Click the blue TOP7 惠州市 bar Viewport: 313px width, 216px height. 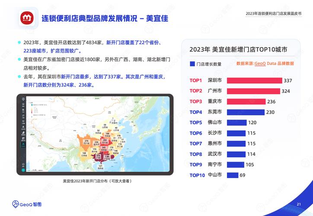(x=236, y=143)
